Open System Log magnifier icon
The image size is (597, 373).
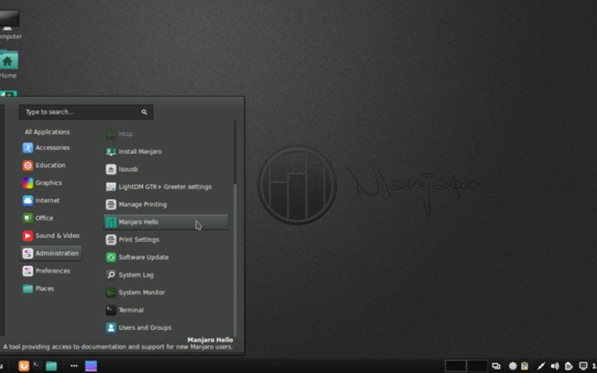click(x=111, y=275)
